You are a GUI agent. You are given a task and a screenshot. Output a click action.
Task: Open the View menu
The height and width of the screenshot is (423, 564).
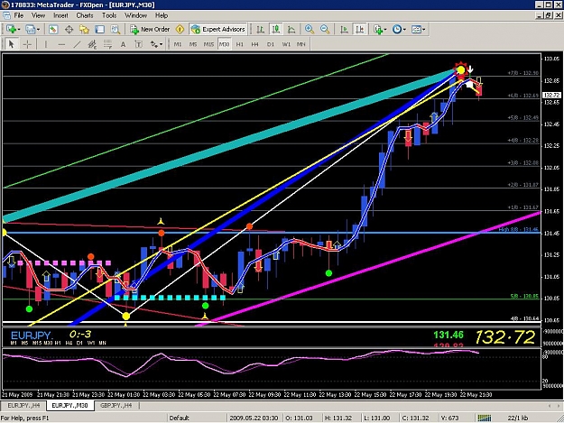38,15
